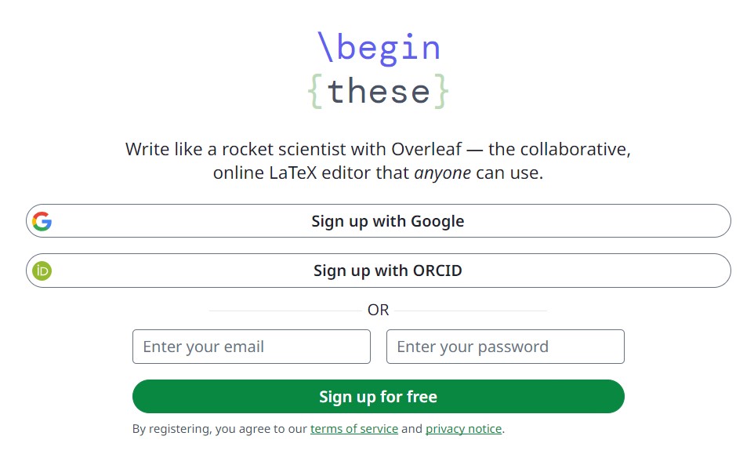Viewport: 754px width, 465px height.
Task: Click the ORCID icon inside its signup row
Action: point(43,271)
